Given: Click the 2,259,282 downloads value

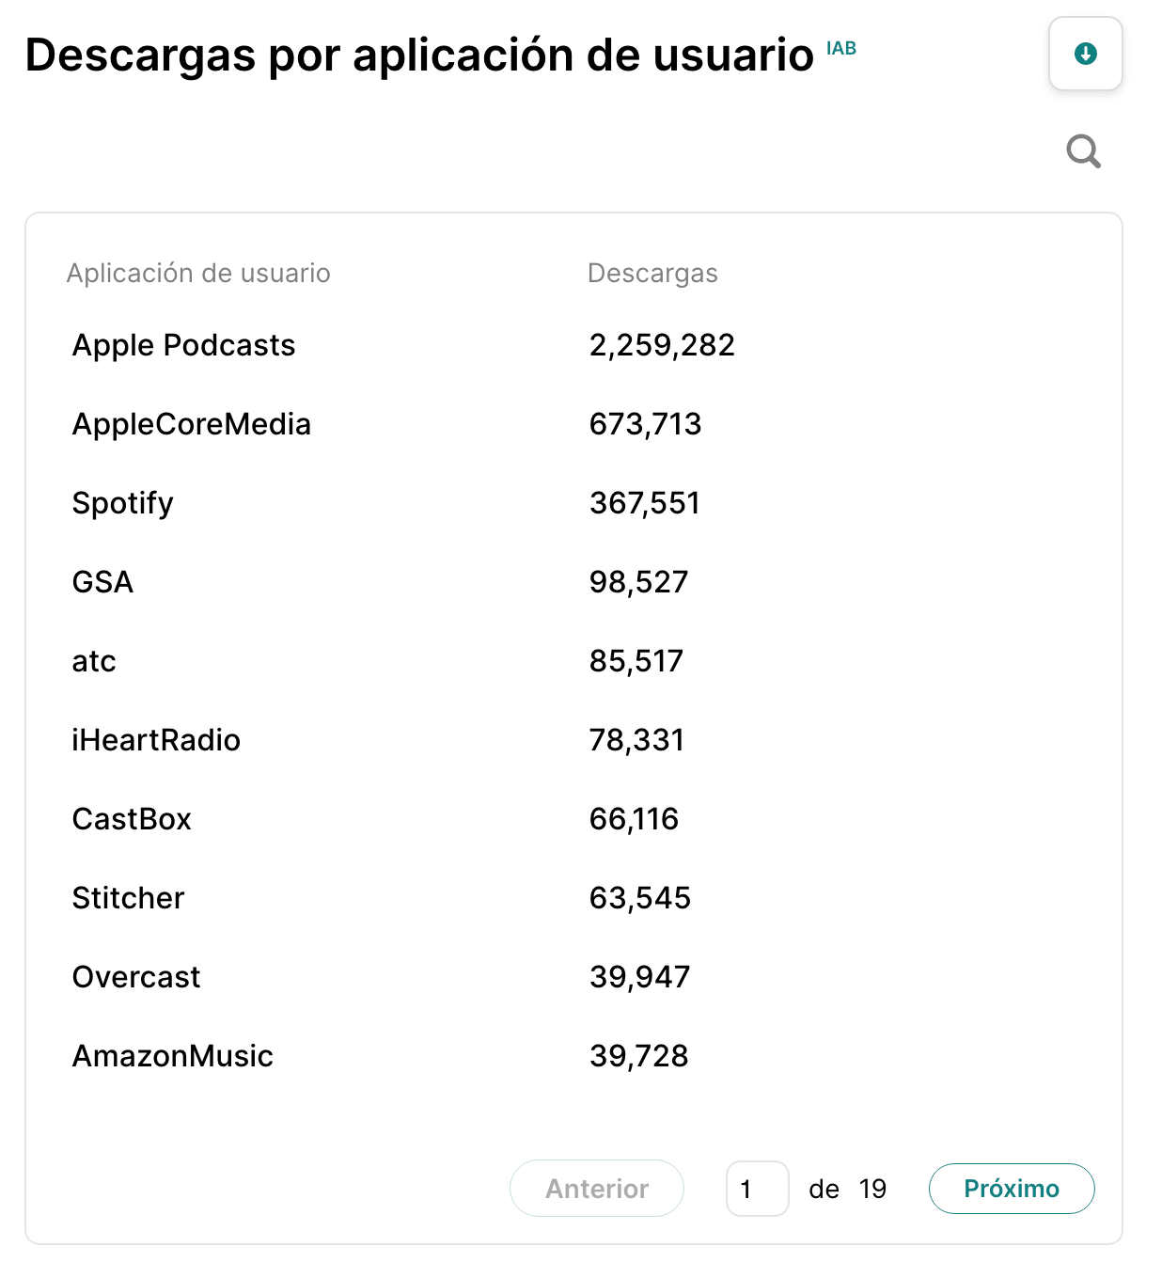Looking at the screenshot, I should 662,345.
